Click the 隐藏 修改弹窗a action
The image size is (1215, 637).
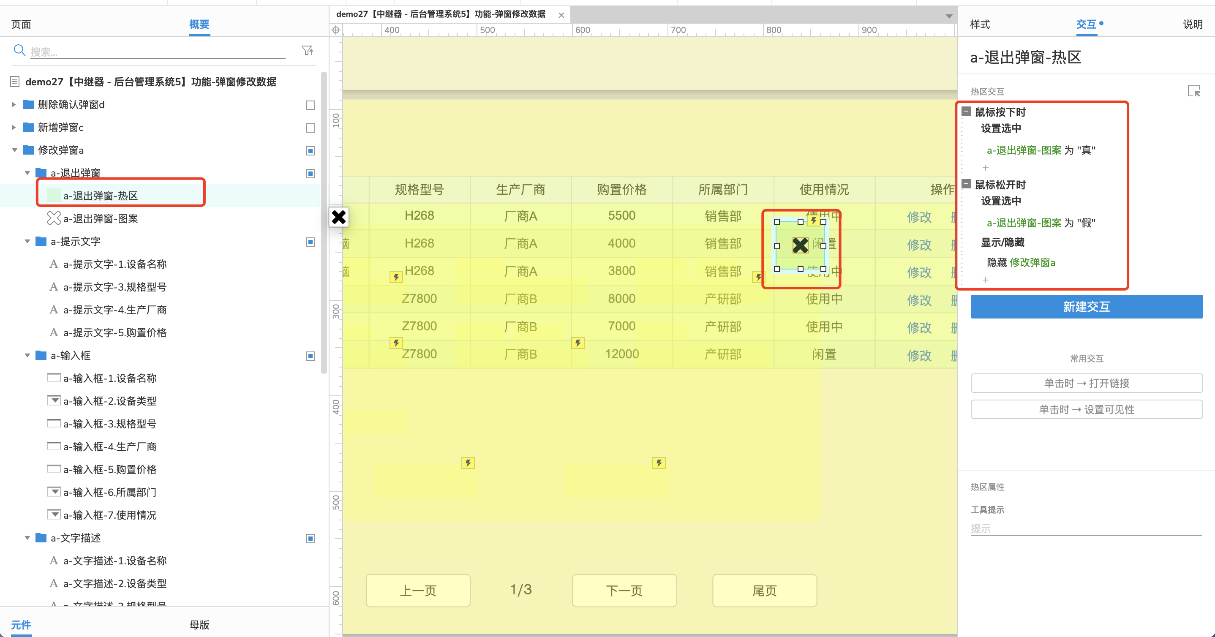point(1021,262)
